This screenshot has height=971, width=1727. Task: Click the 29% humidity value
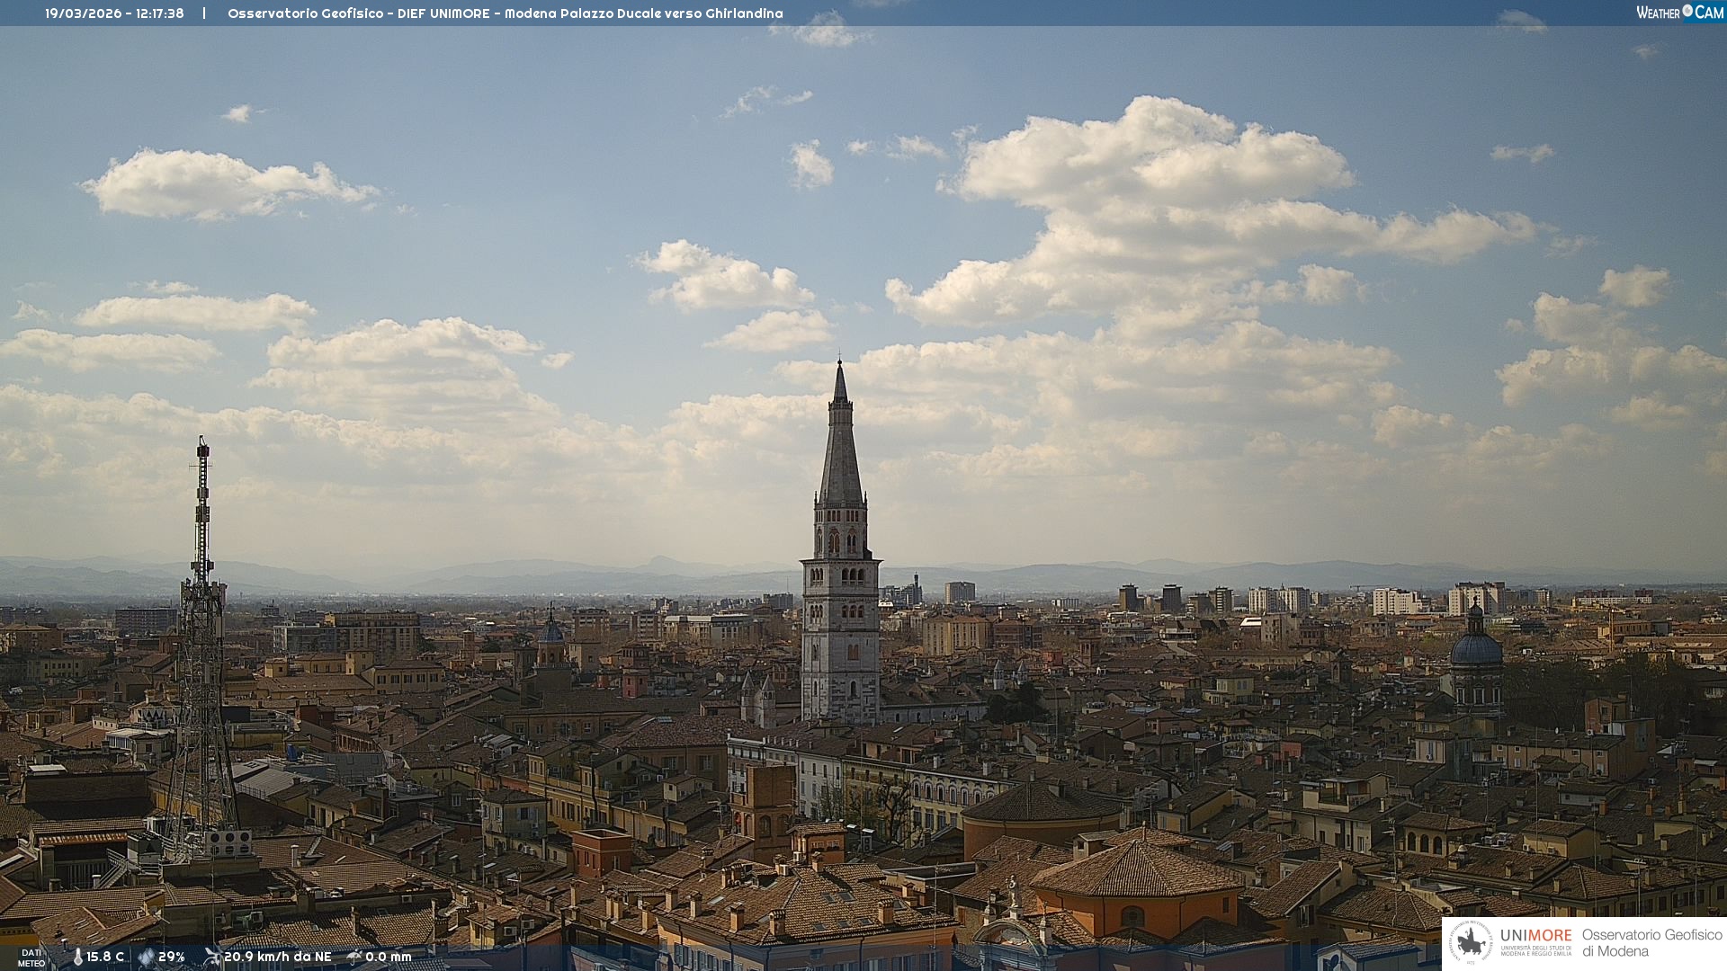click(x=172, y=957)
